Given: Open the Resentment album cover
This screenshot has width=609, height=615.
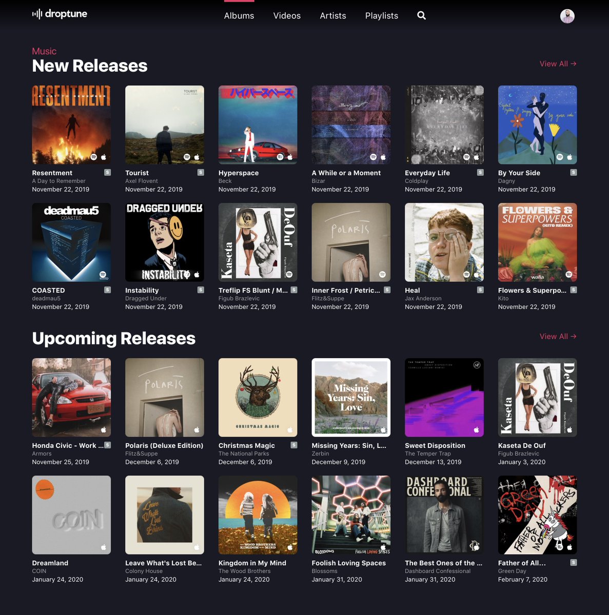Looking at the screenshot, I should [x=71, y=125].
